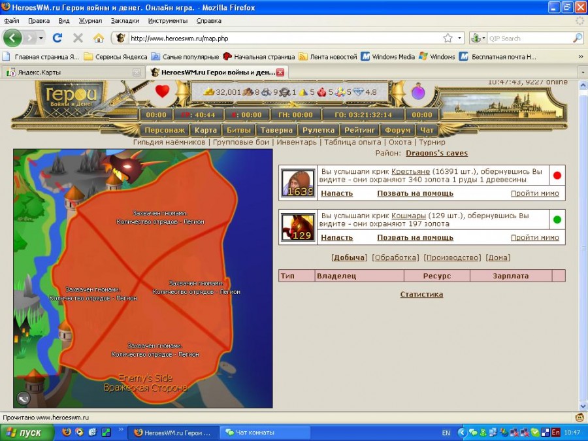
Task: Open the Таверна game section
Action: 275,131
